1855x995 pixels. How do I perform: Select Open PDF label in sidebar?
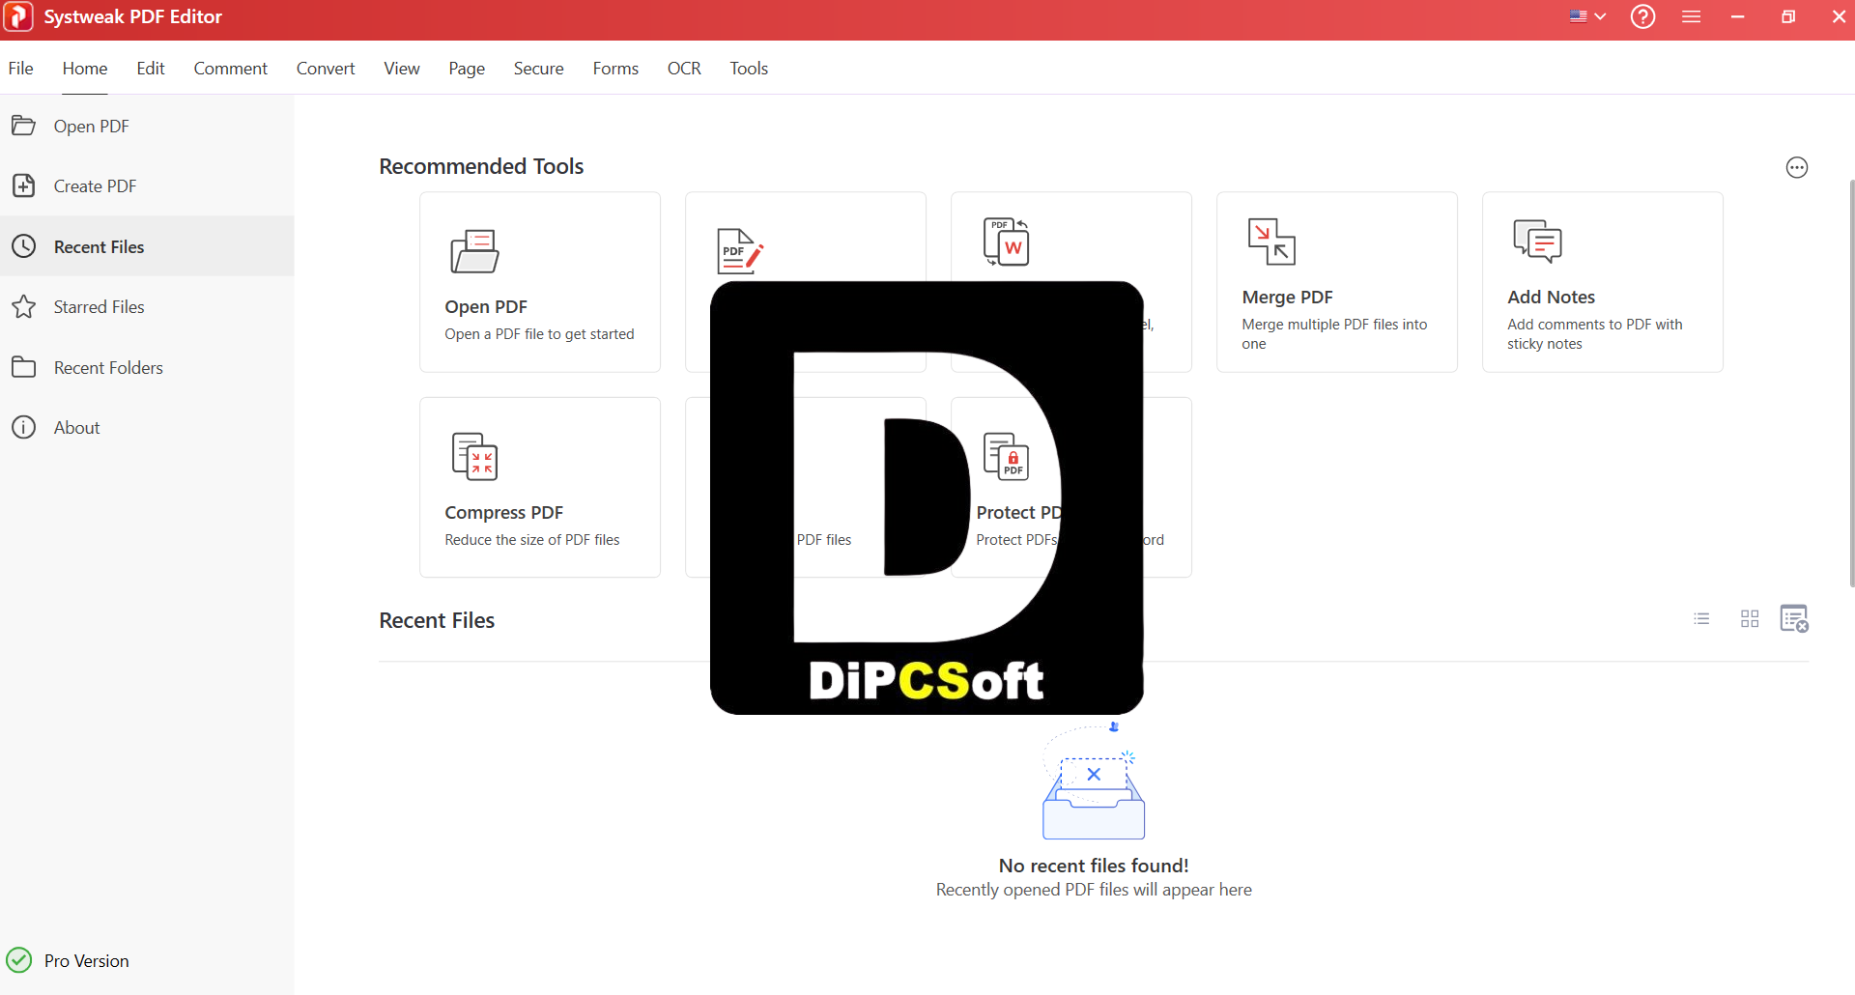[92, 127]
